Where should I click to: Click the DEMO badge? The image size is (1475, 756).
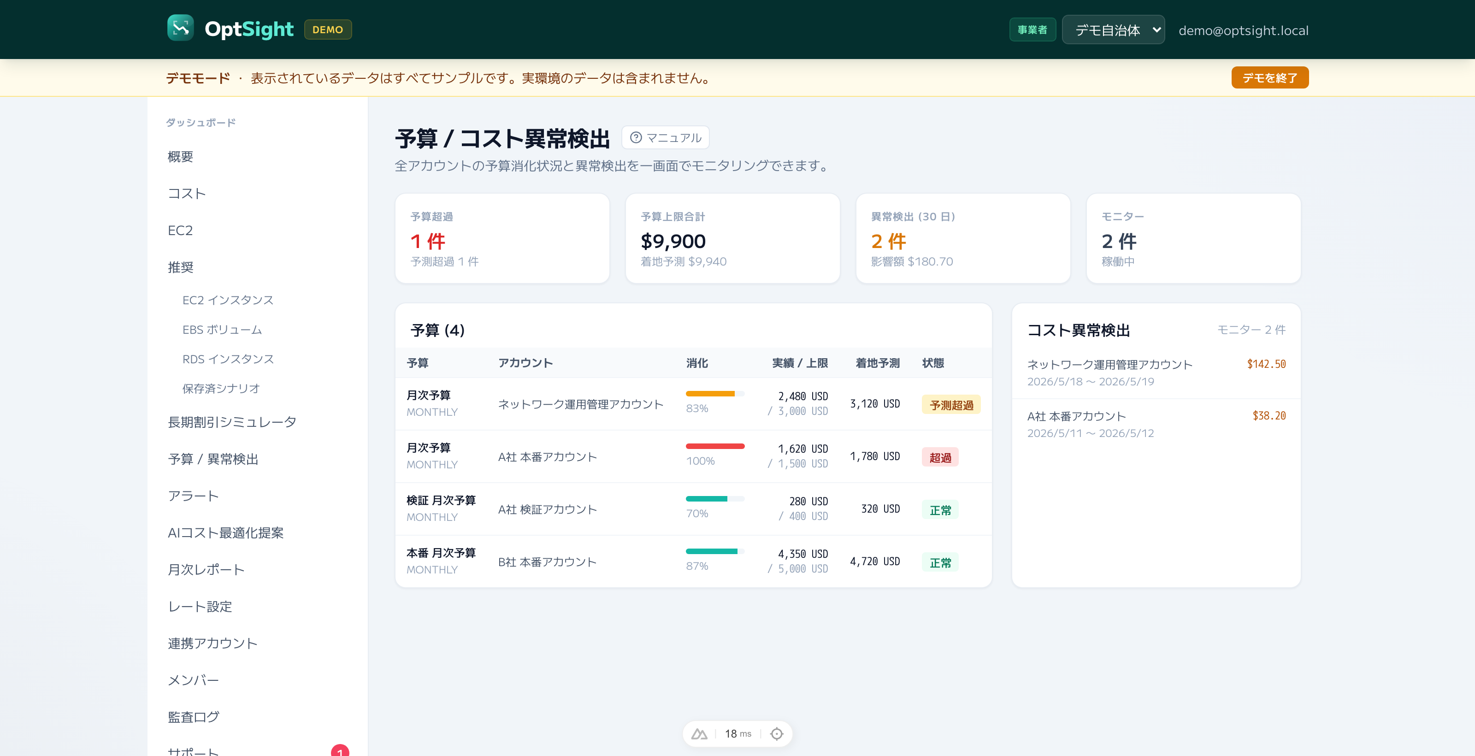[328, 29]
